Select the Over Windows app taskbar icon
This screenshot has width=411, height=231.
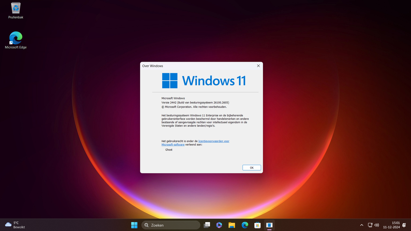[x=269, y=225]
